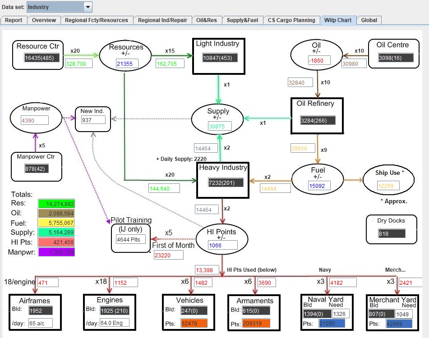Click the Fuel +/- value 15092
The image size is (429, 338).
tap(319, 186)
